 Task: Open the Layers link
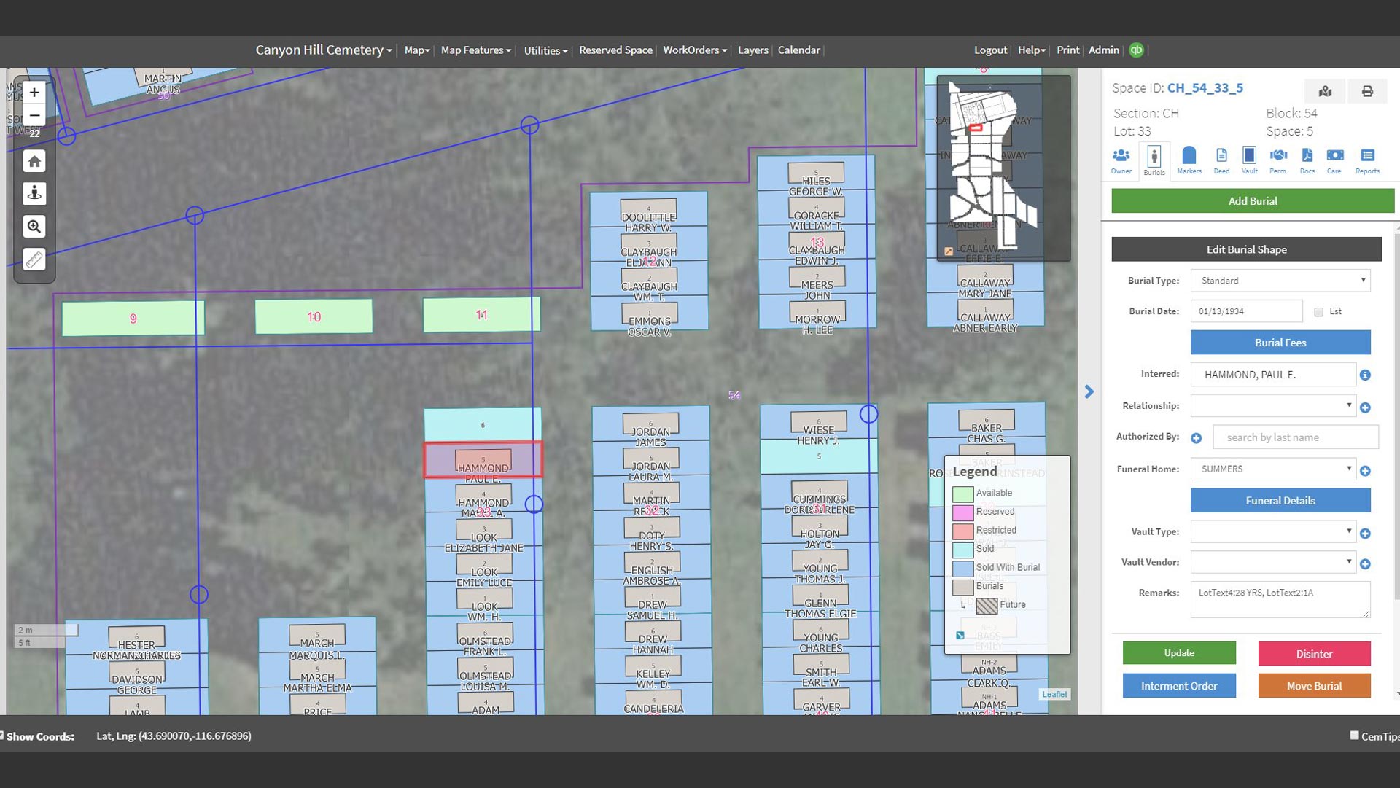click(752, 50)
